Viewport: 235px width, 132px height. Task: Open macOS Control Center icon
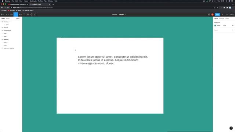[229, 1]
